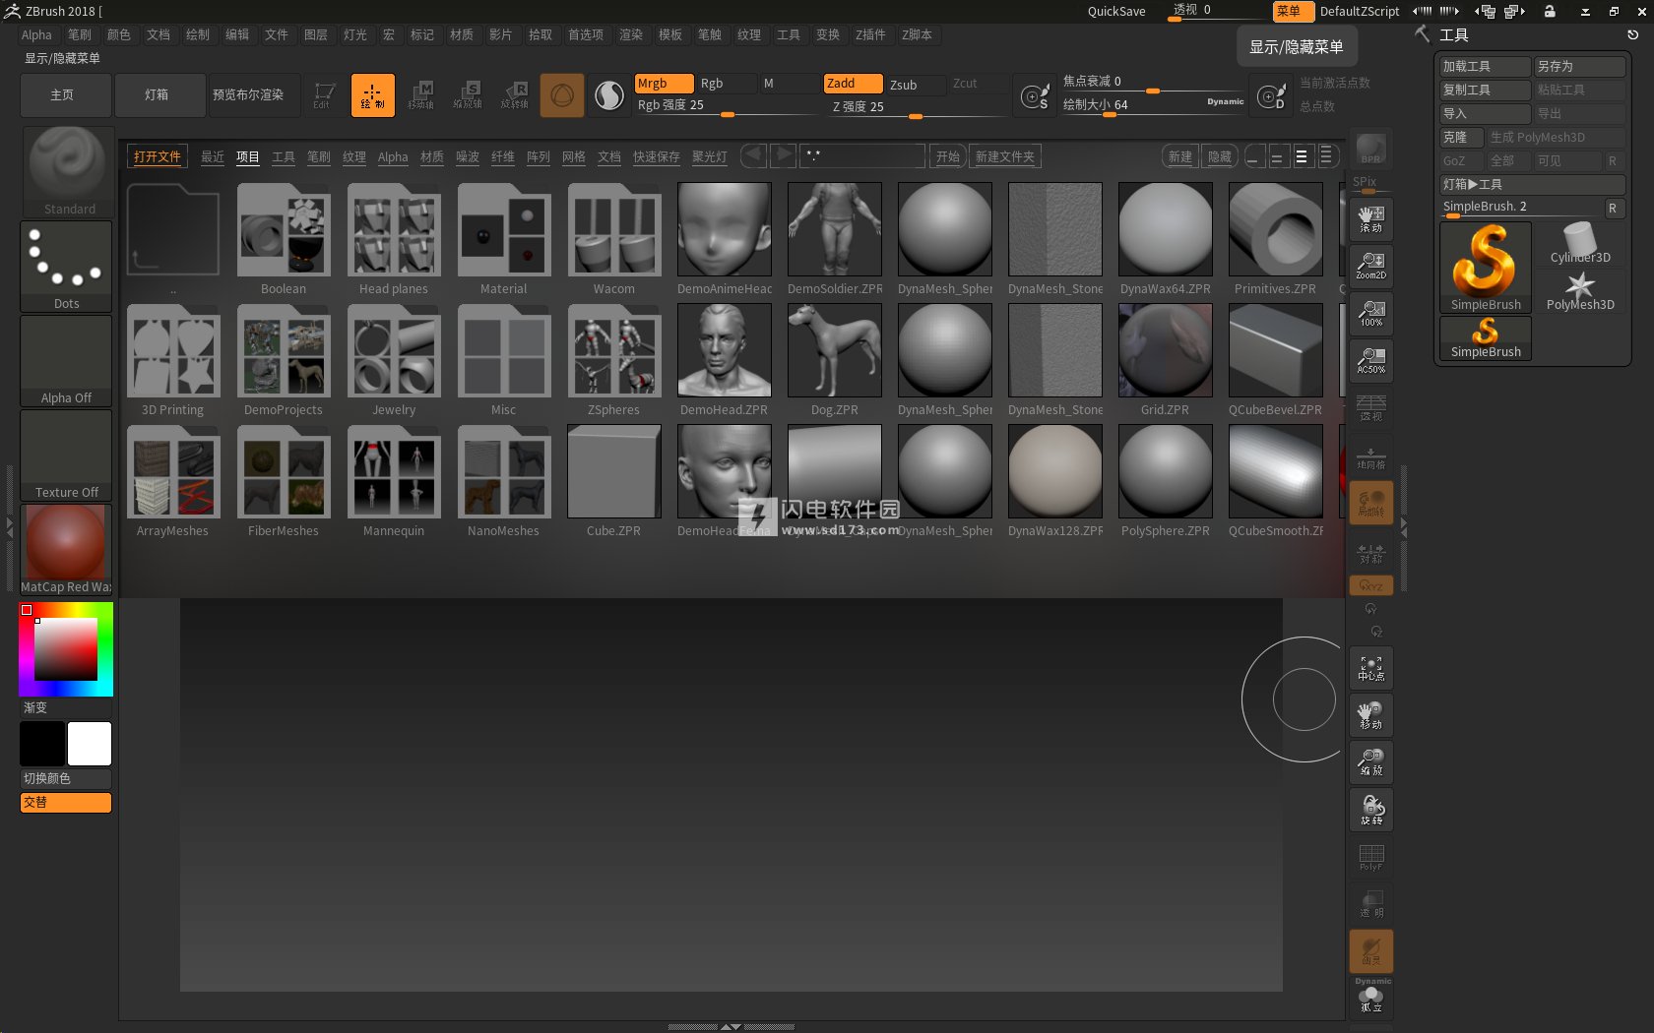This screenshot has width=1654, height=1033.
Task: Open the 笔刷 (Brush) menu
Action: (80, 34)
